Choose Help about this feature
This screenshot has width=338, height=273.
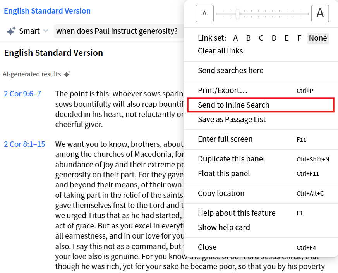point(261,213)
